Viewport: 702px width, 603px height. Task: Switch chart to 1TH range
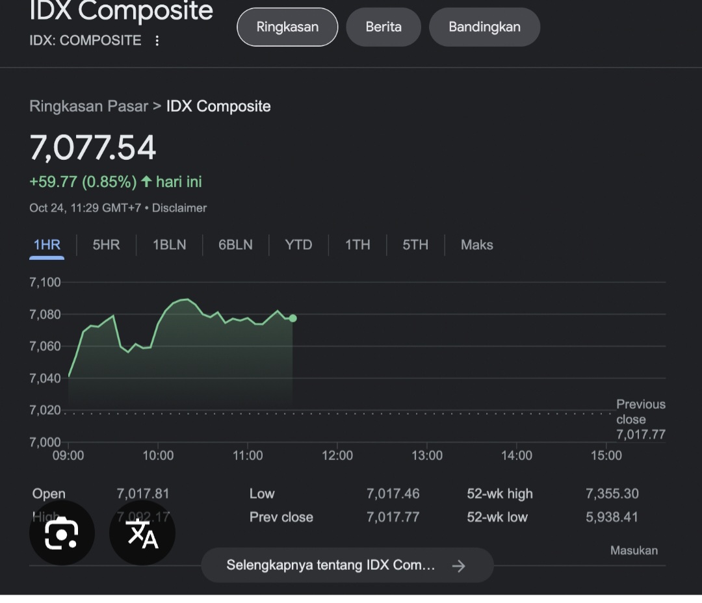[x=357, y=245]
